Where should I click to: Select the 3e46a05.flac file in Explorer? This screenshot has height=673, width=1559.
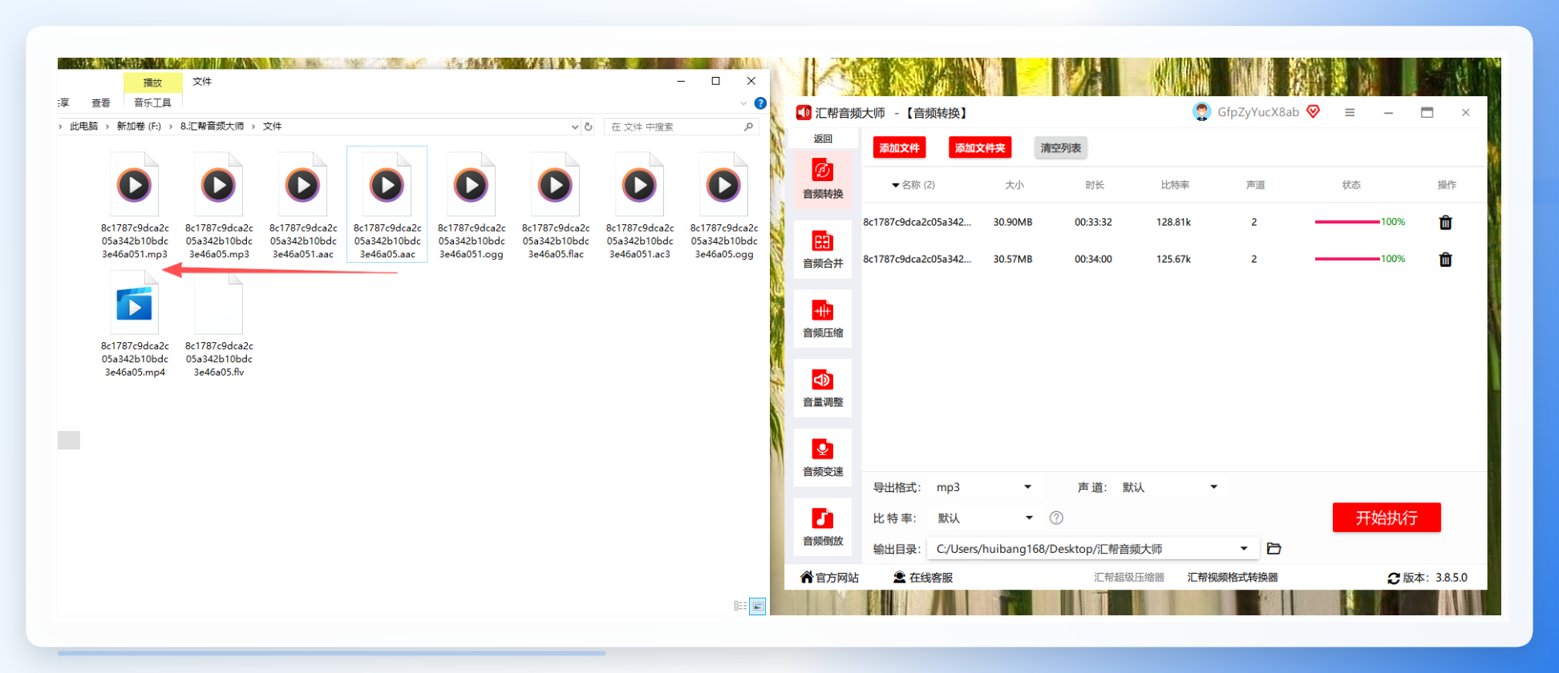coord(556,206)
